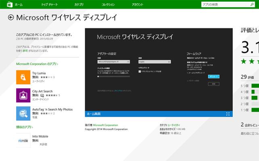Click the ホーム画面 screenshot caption

tap(94, 114)
